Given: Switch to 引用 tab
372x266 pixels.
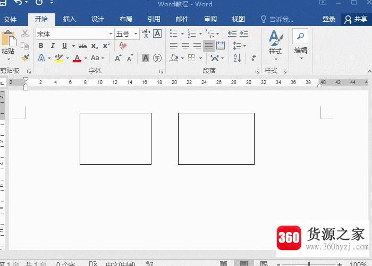Looking at the screenshot, I should (154, 19).
